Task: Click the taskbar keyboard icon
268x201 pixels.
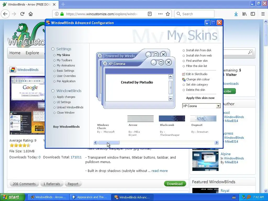Action: [x=234, y=197]
